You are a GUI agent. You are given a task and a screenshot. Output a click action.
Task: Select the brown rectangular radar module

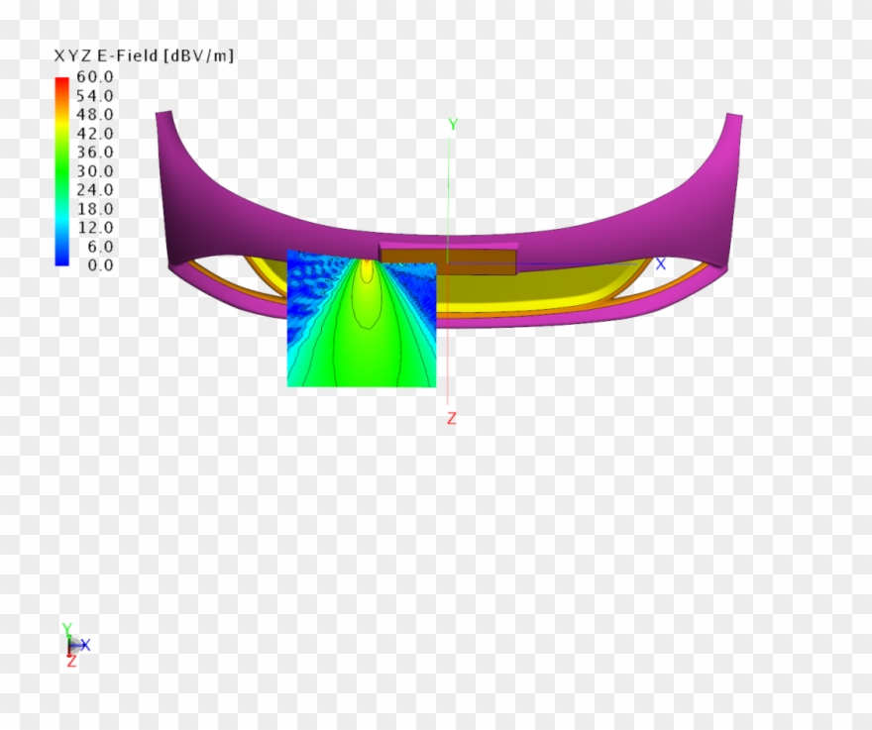click(448, 261)
